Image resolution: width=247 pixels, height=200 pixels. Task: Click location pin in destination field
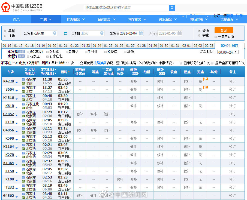tap(102, 33)
